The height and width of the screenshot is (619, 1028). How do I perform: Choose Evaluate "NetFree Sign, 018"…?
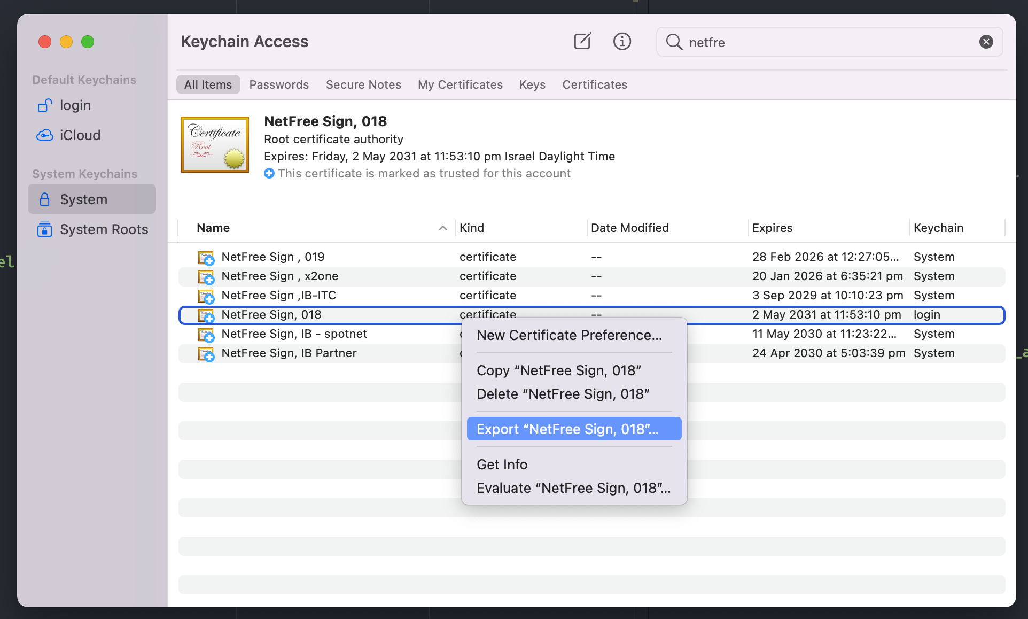point(574,488)
